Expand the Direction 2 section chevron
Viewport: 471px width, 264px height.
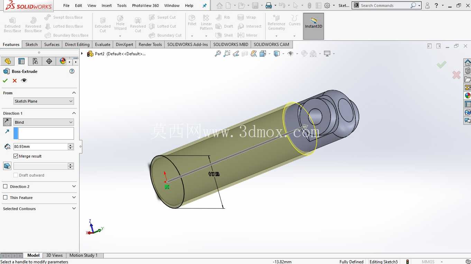[74, 187]
